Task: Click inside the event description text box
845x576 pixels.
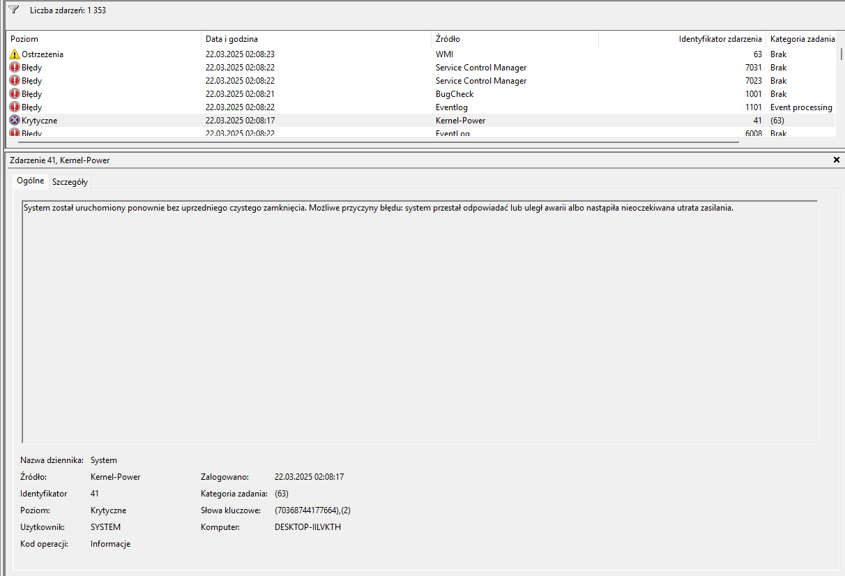Action: point(420,321)
